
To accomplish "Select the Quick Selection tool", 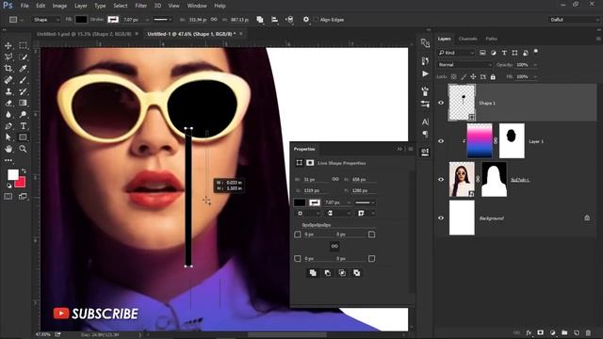I will [23, 56].
